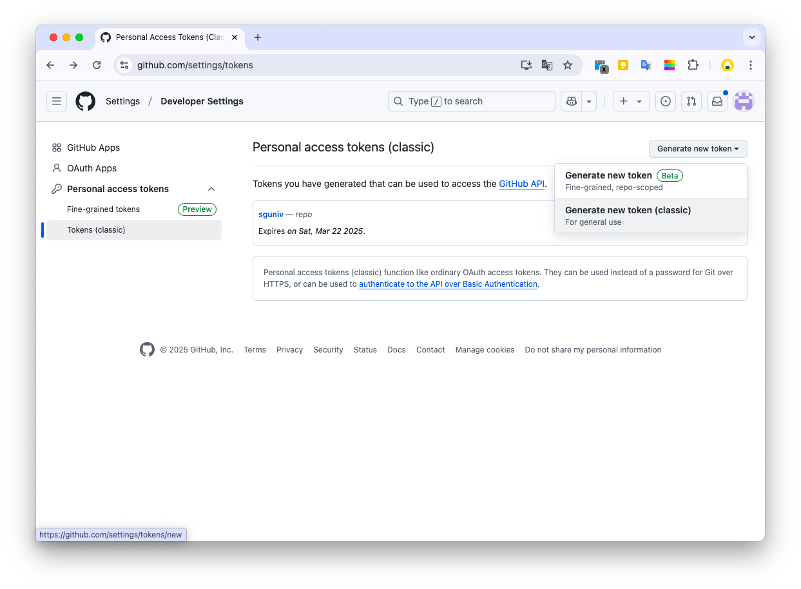The image size is (801, 589).
Task: Select Personal access tokens sidebar section
Action: pos(118,189)
